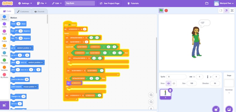Image resolution: width=236 pixels, height=112 pixels.
Task: Open the Settings menu
Action: tap(25, 3)
